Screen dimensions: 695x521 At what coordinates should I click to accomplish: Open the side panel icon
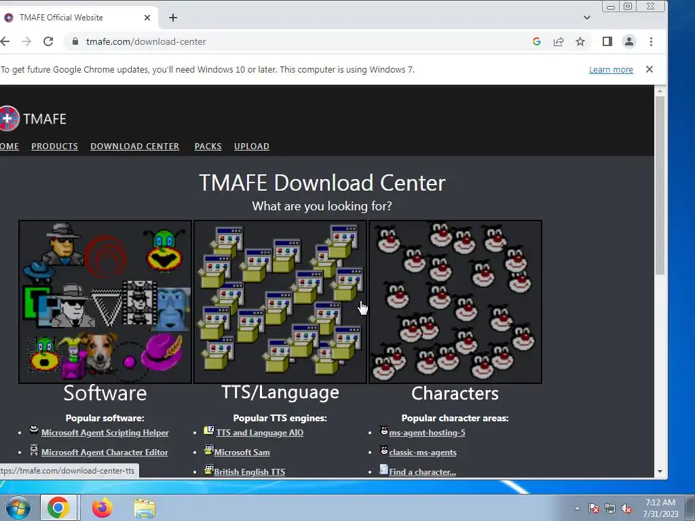click(x=607, y=41)
